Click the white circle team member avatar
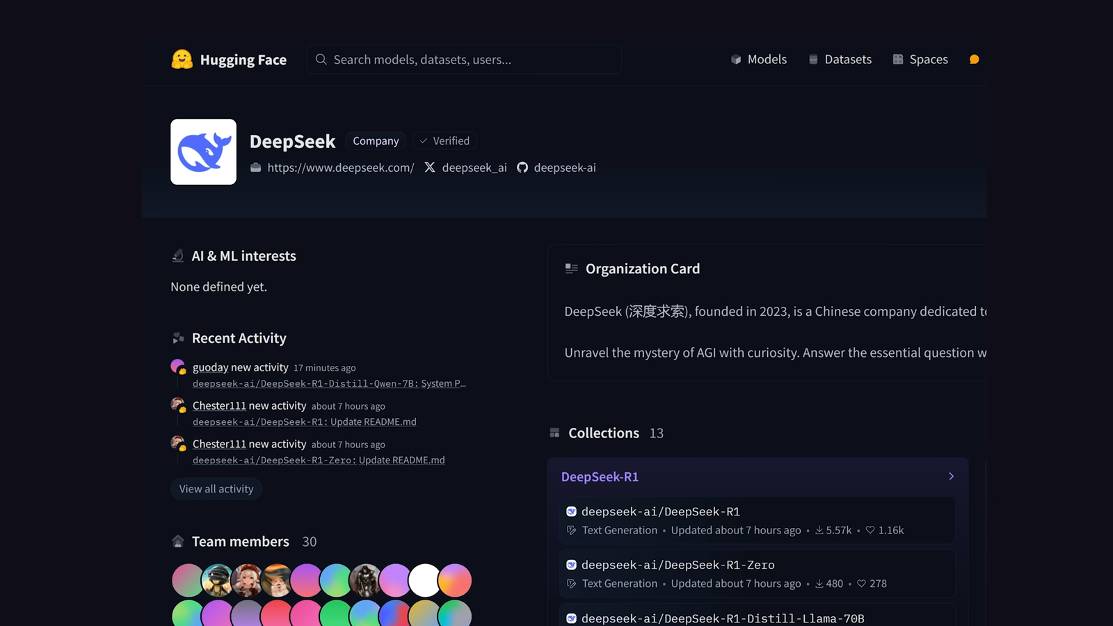This screenshot has width=1113, height=626. point(424,580)
